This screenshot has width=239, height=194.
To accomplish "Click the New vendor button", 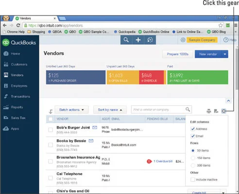I will pos(208,54).
